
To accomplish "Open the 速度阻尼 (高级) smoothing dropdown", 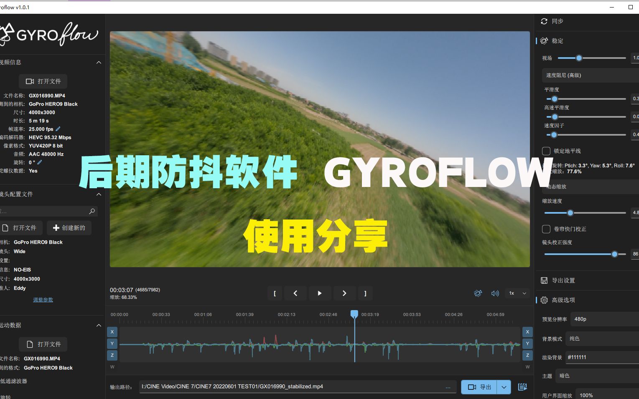I will coord(591,75).
